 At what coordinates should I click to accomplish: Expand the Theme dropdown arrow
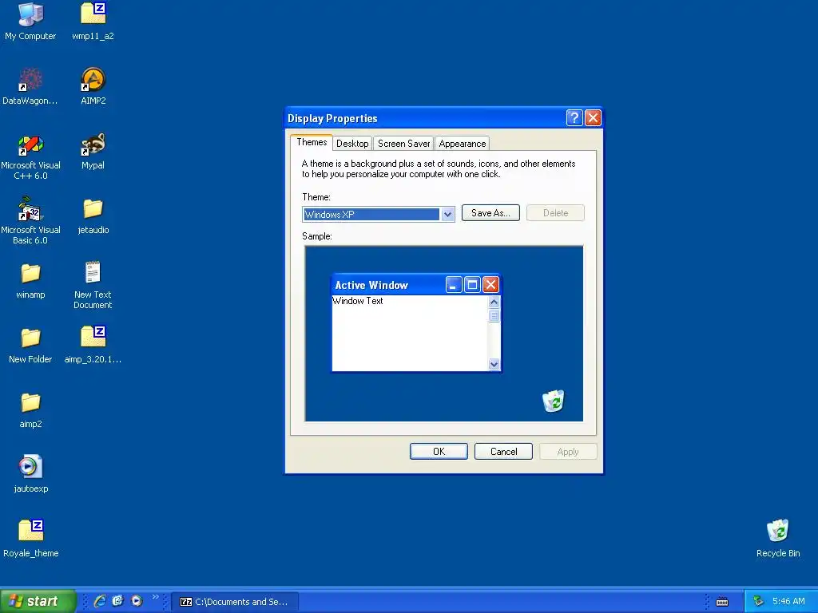447,214
